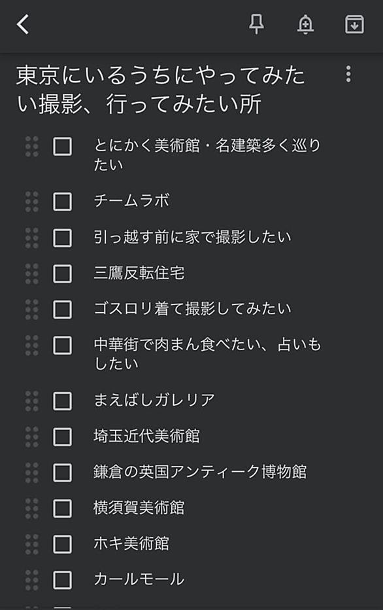Screen dimensions: 383x610
Task: Click the drag handle next to 三鷹反転住宅
Action: [32, 274]
